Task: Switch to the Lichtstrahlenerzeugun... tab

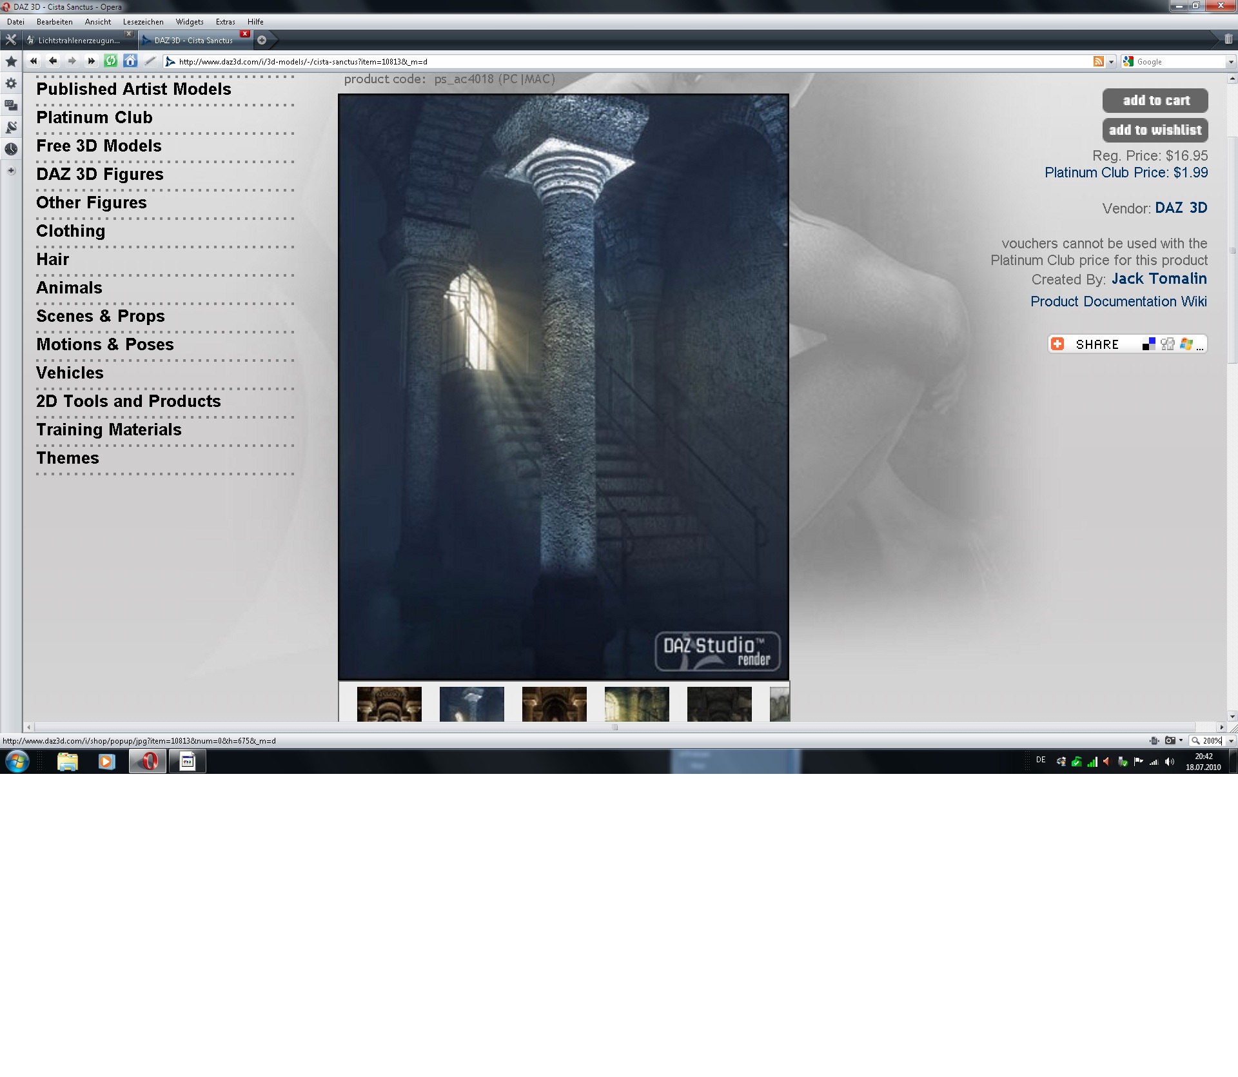Action: (79, 40)
